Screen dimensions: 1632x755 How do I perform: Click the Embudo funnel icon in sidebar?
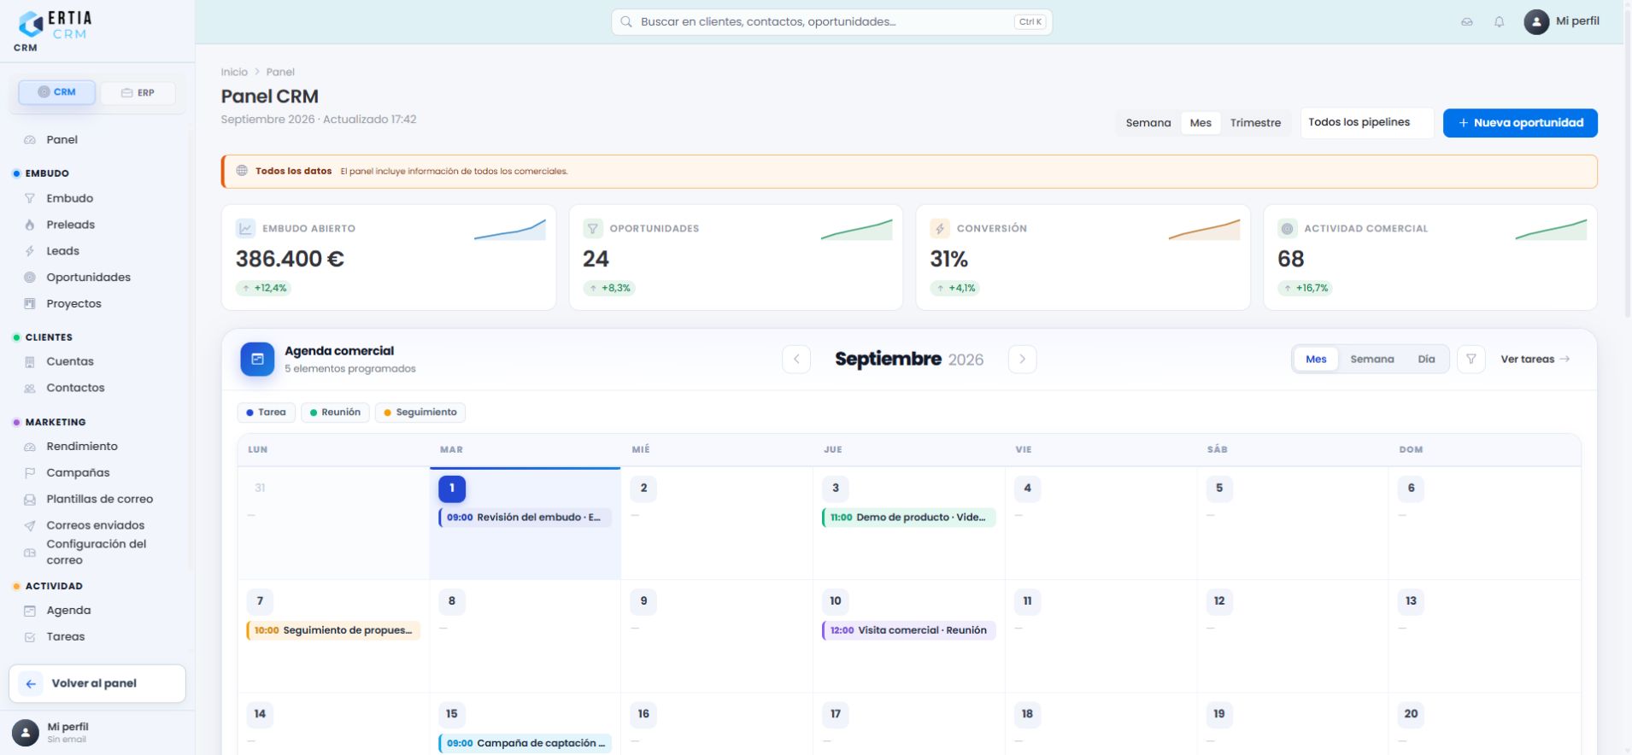click(30, 198)
